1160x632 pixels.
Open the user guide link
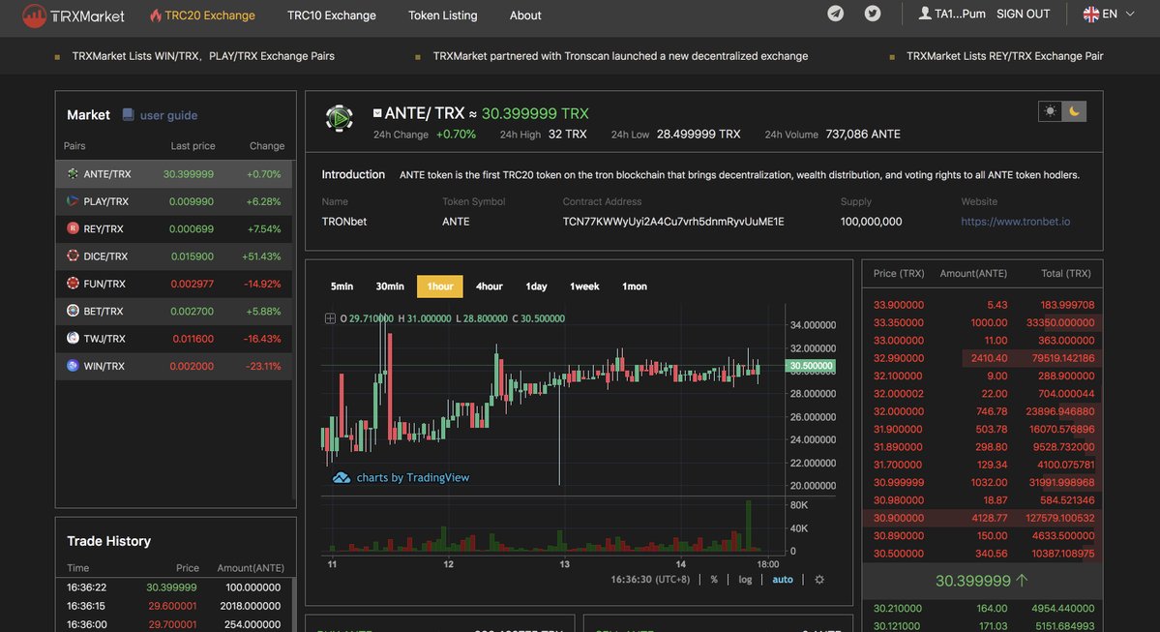click(168, 115)
